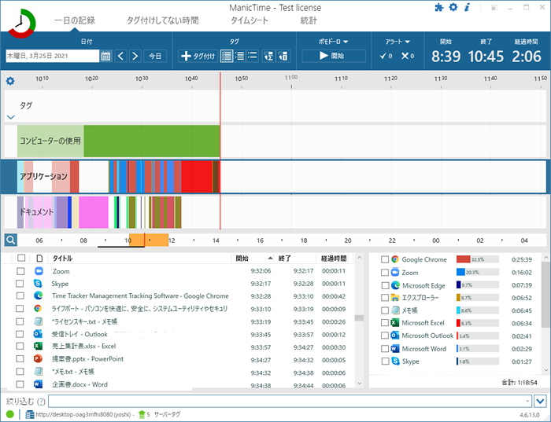The width and height of the screenshot is (551, 422).
Task: Go to next day arrow
Action: [135, 56]
